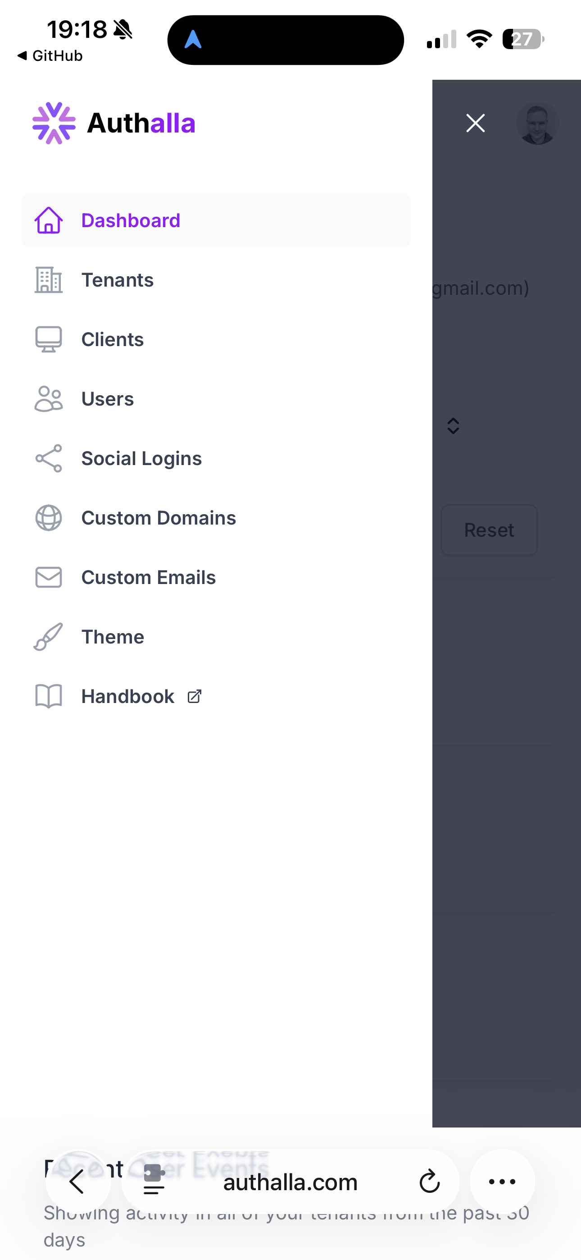Click the Custom Domains globe icon

[49, 517]
